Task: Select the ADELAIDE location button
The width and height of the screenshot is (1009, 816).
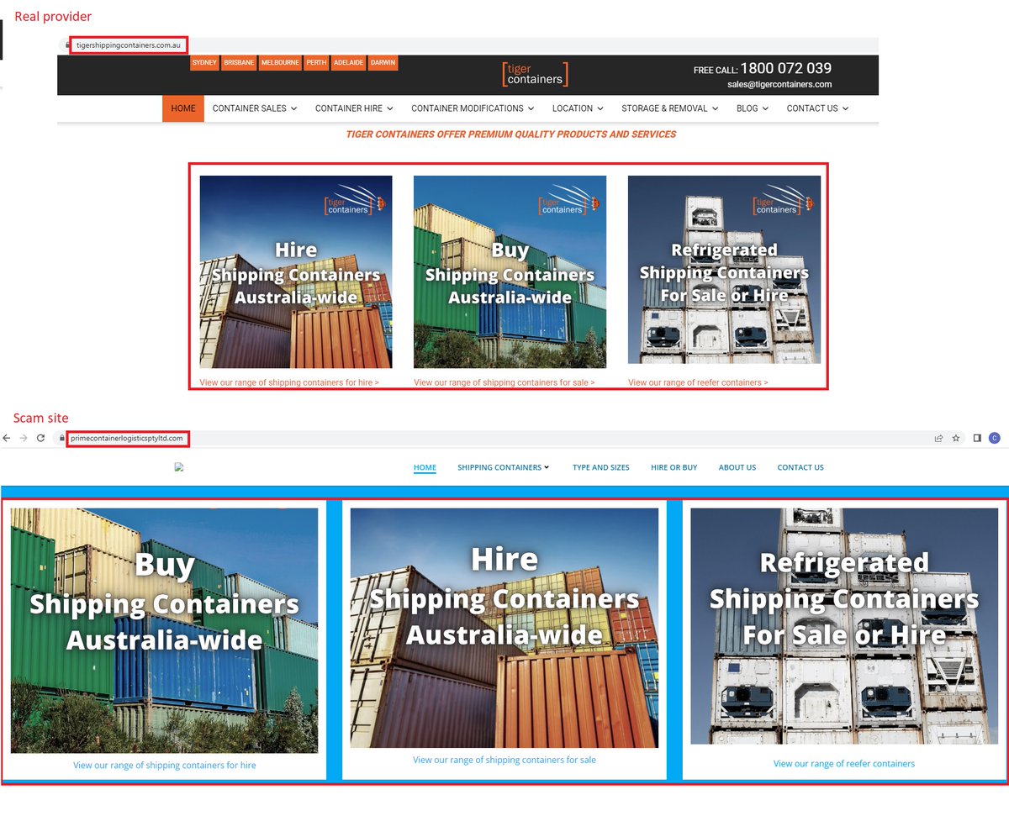Action: 348,63
